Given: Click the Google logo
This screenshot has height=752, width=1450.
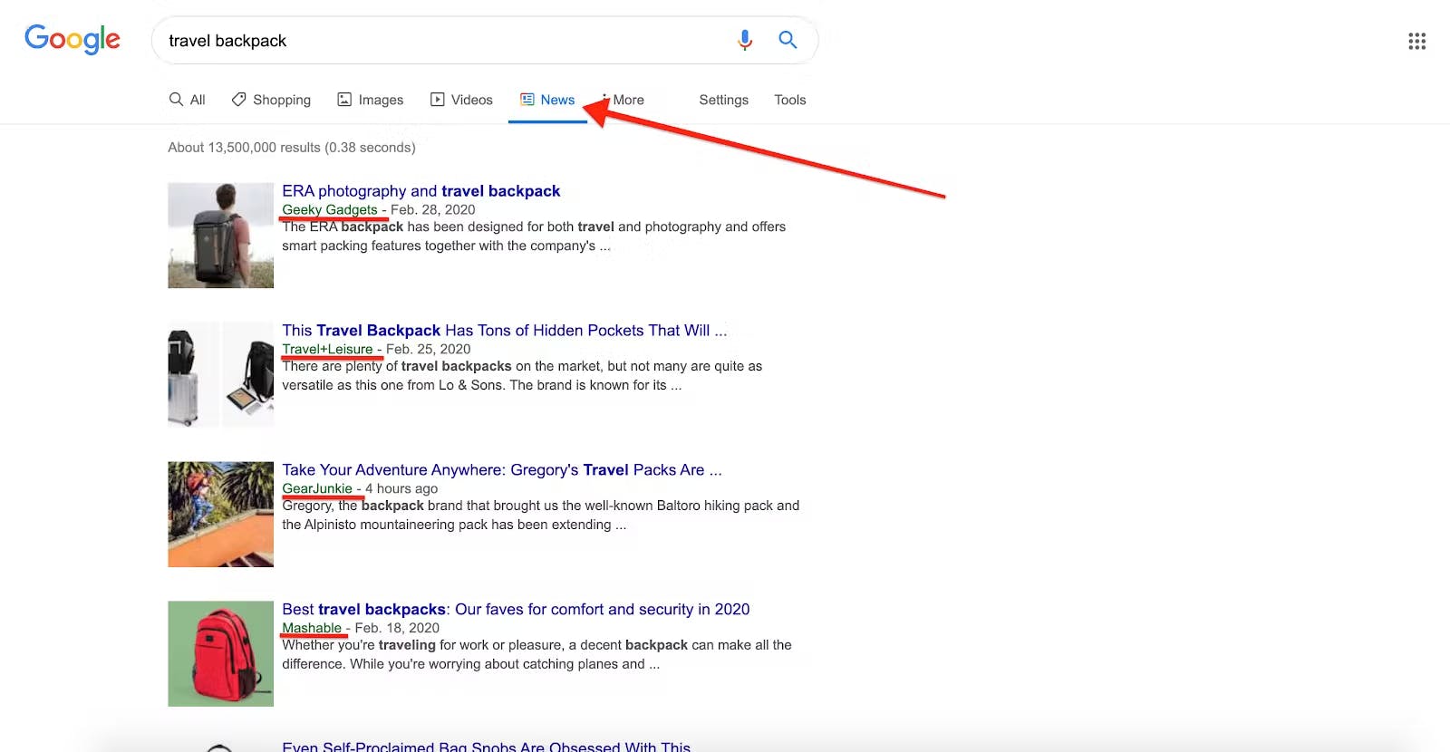Looking at the screenshot, I should tap(72, 39).
